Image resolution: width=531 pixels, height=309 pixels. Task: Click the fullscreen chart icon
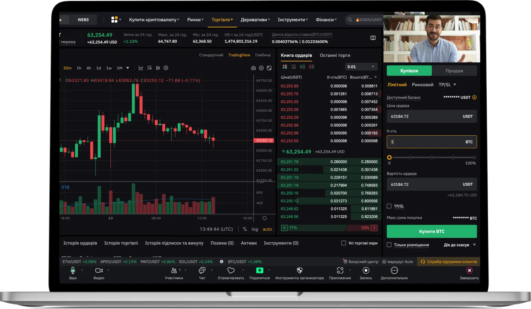269,68
